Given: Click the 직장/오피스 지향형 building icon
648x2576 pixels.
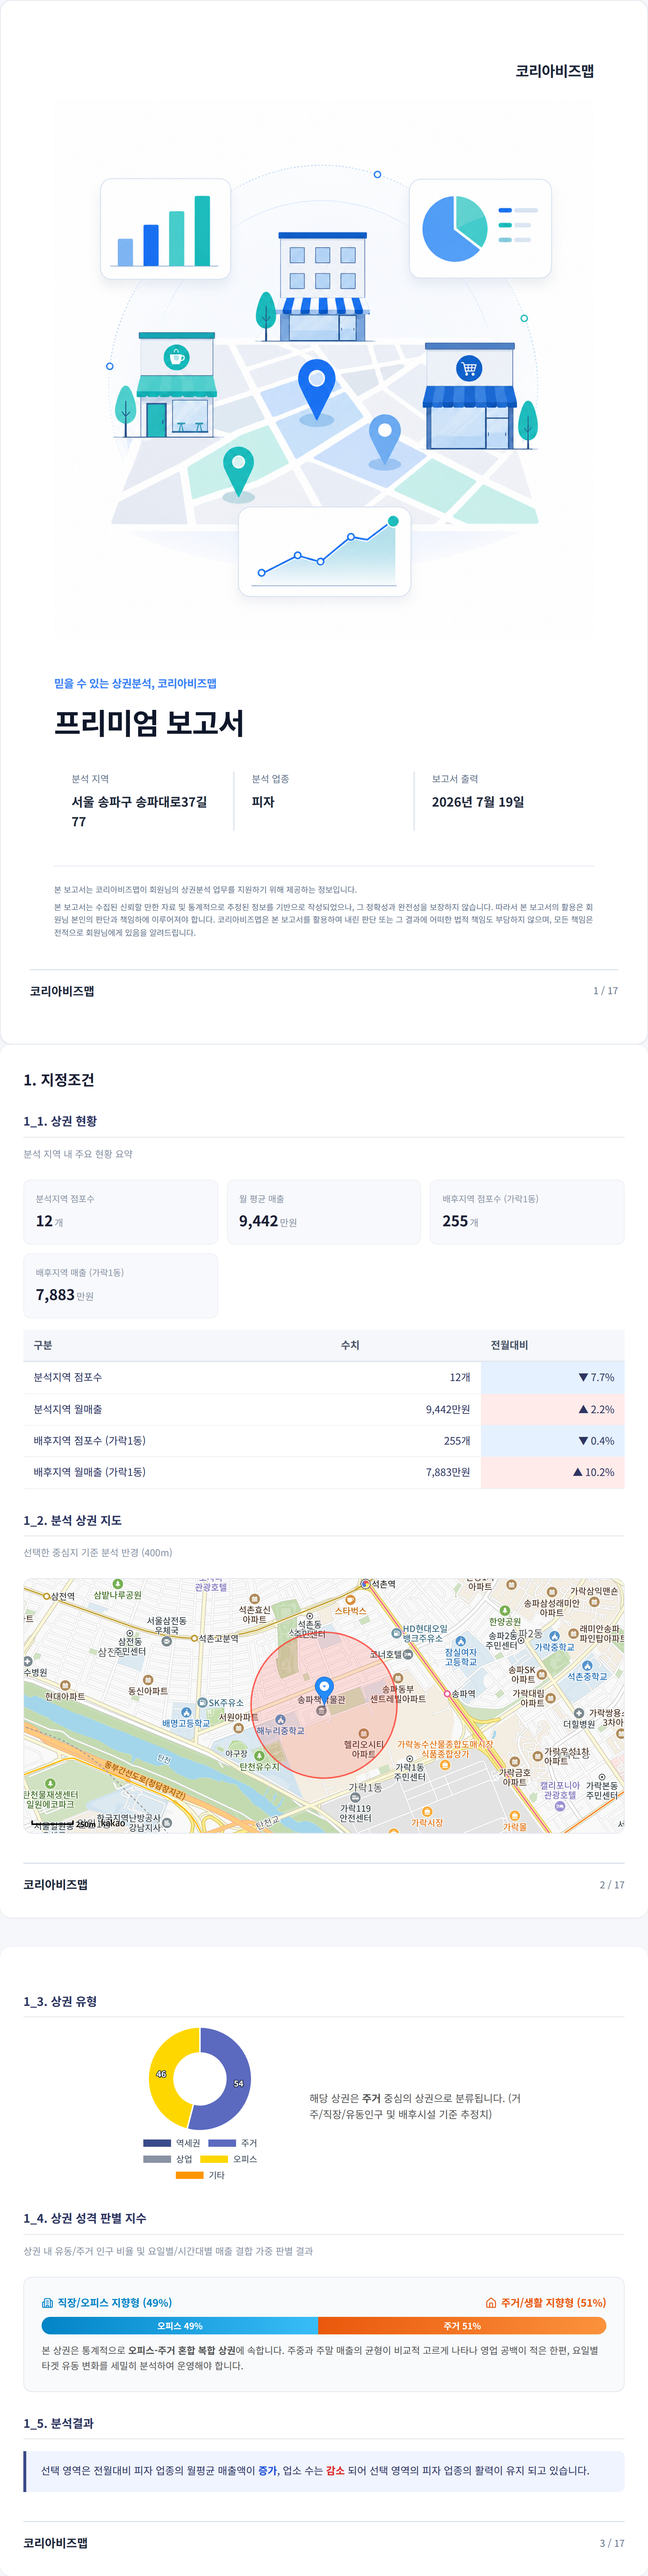Looking at the screenshot, I should click(x=47, y=2303).
